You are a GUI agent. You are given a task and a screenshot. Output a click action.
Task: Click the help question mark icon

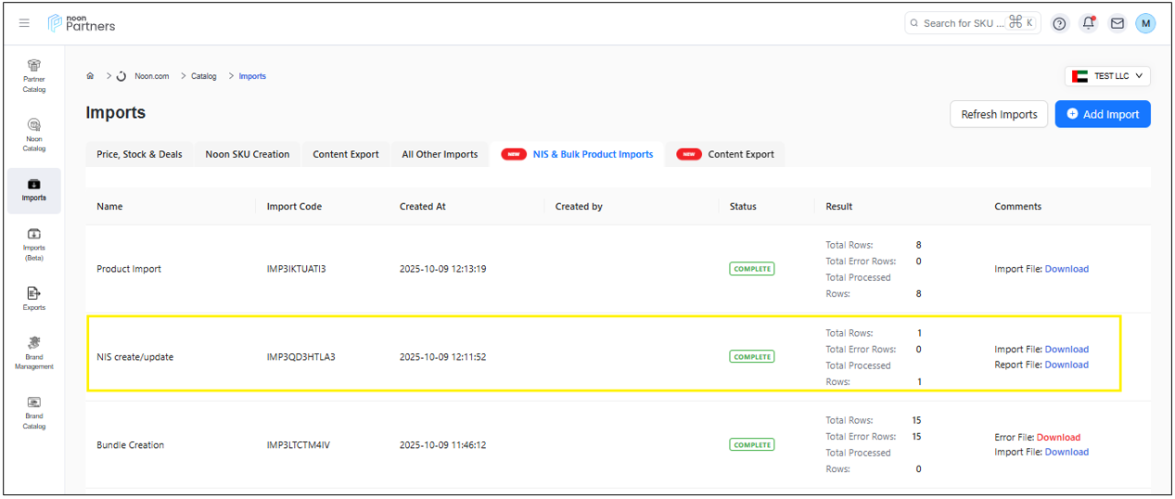point(1060,23)
